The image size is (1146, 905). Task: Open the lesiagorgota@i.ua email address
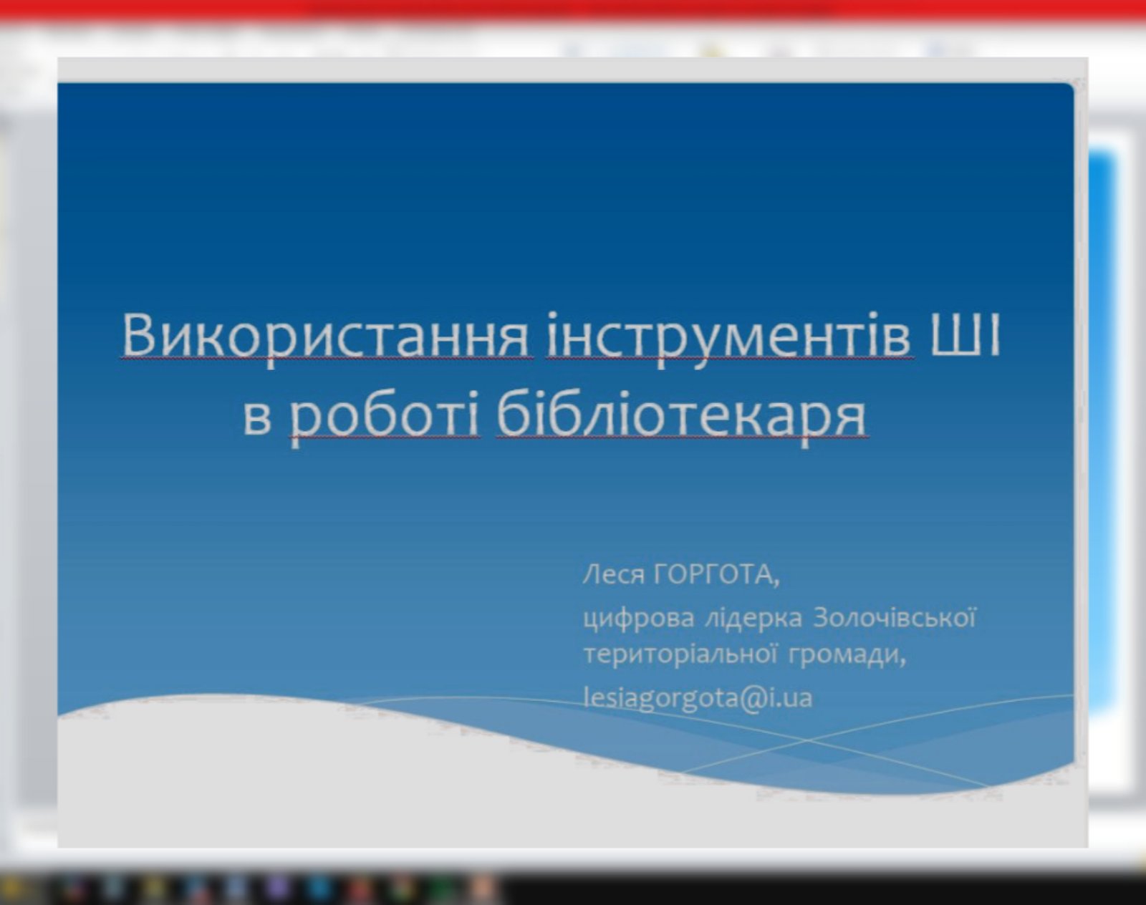(698, 697)
